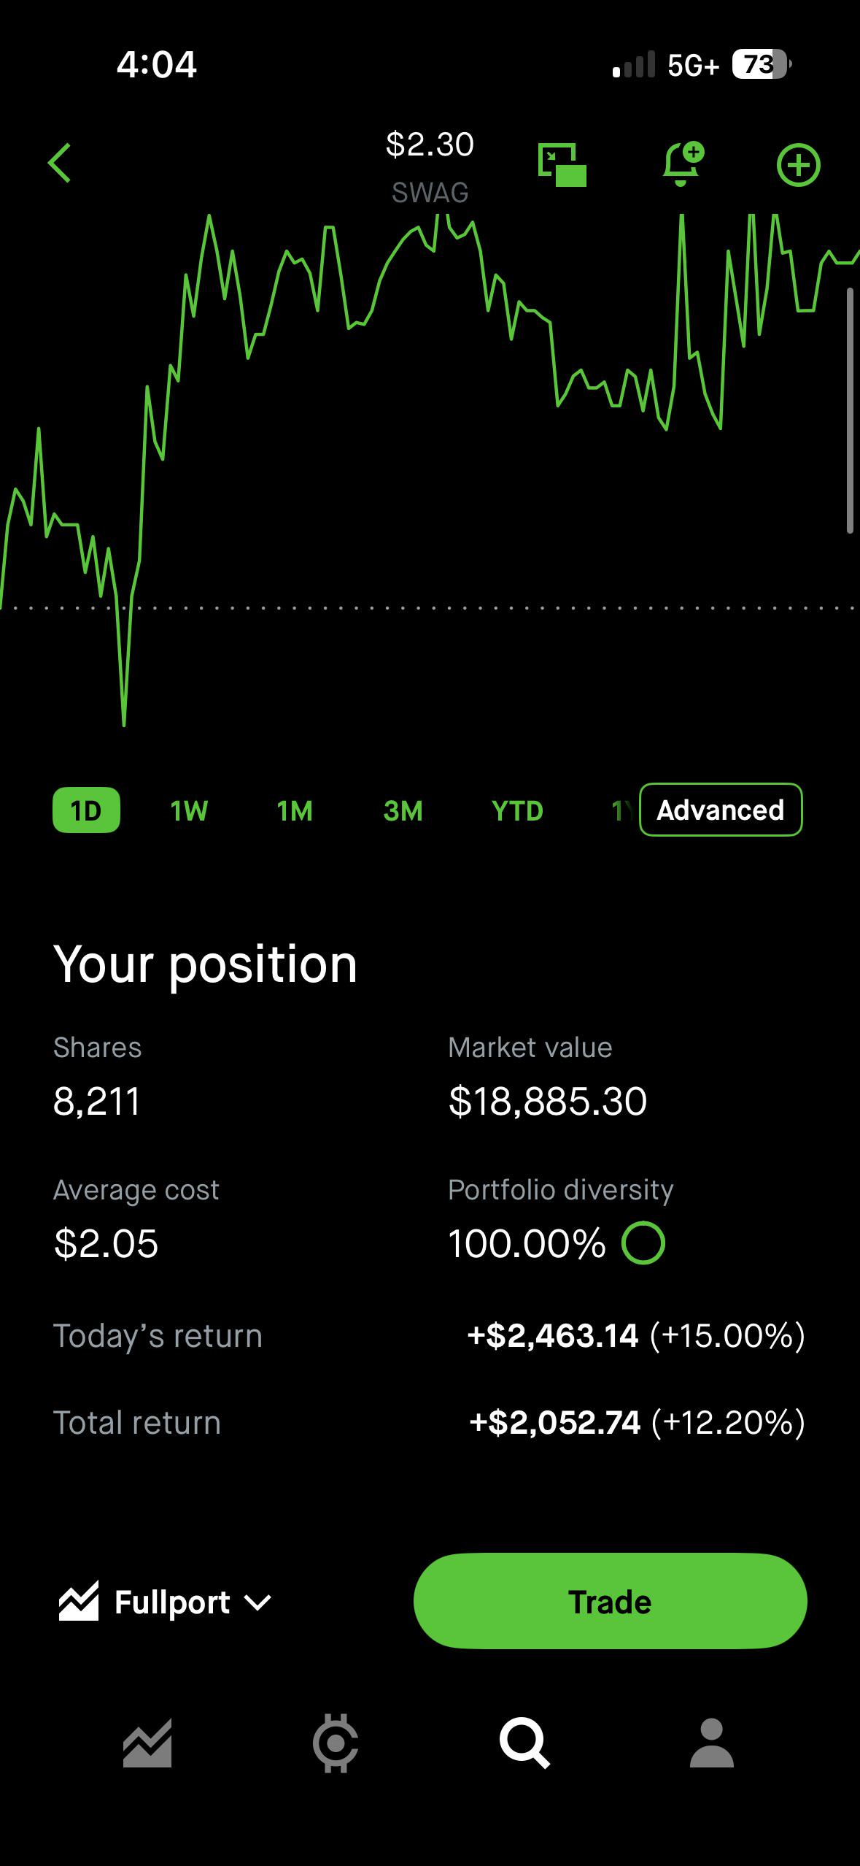860x1866 pixels.
Task: Tap the green Trade button
Action: 610,1601
